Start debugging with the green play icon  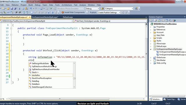51,8
